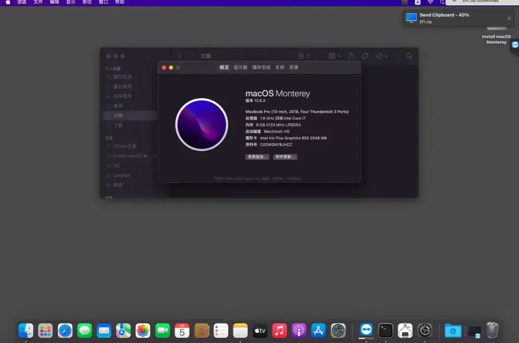Screen dimensions: 519x343
Task: Select 最近使用 in Finder sidebar
Action: 130,87
